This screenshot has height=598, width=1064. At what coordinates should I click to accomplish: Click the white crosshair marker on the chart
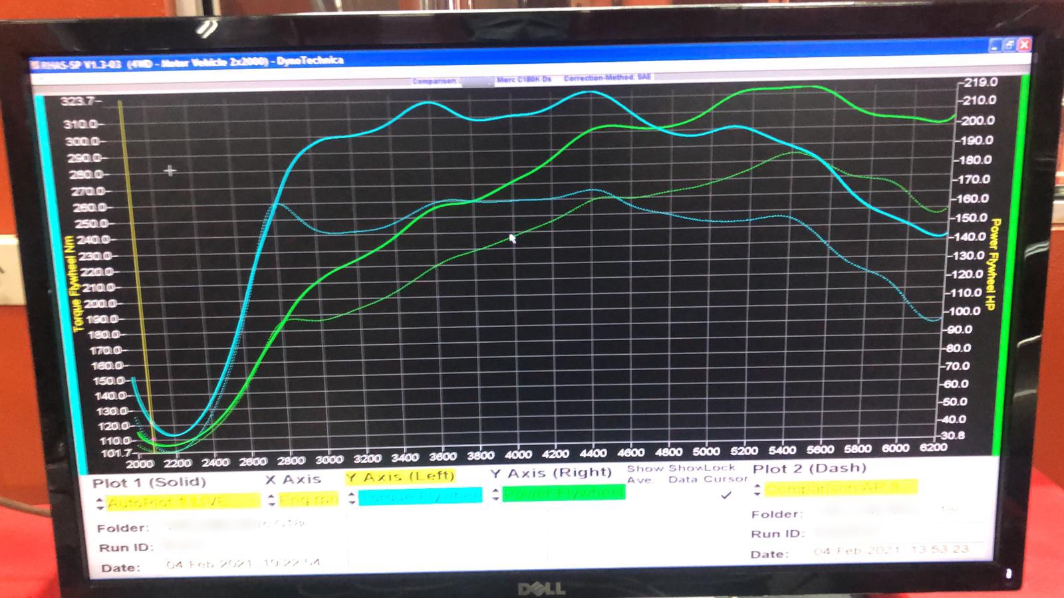(x=170, y=171)
